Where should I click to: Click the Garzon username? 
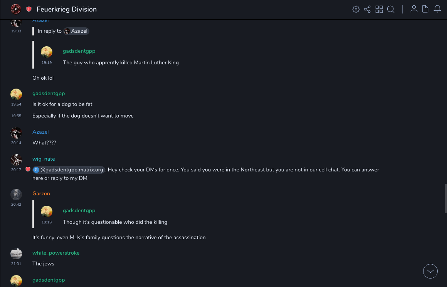(x=41, y=193)
